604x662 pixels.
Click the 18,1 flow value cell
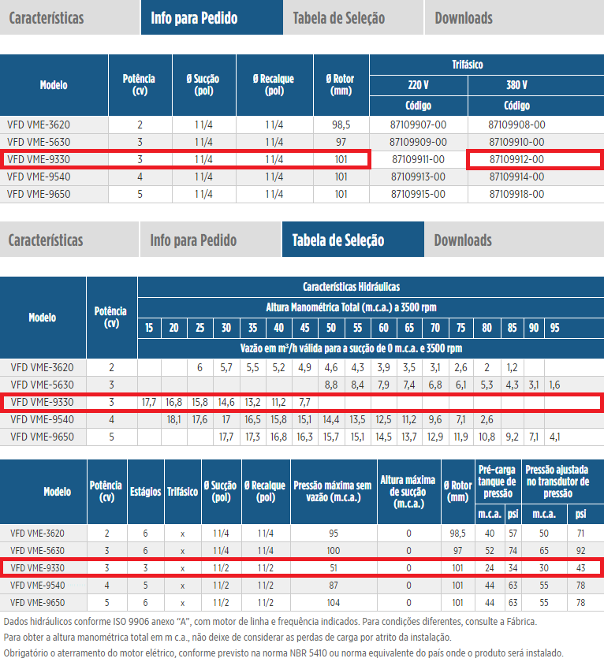coord(174,419)
